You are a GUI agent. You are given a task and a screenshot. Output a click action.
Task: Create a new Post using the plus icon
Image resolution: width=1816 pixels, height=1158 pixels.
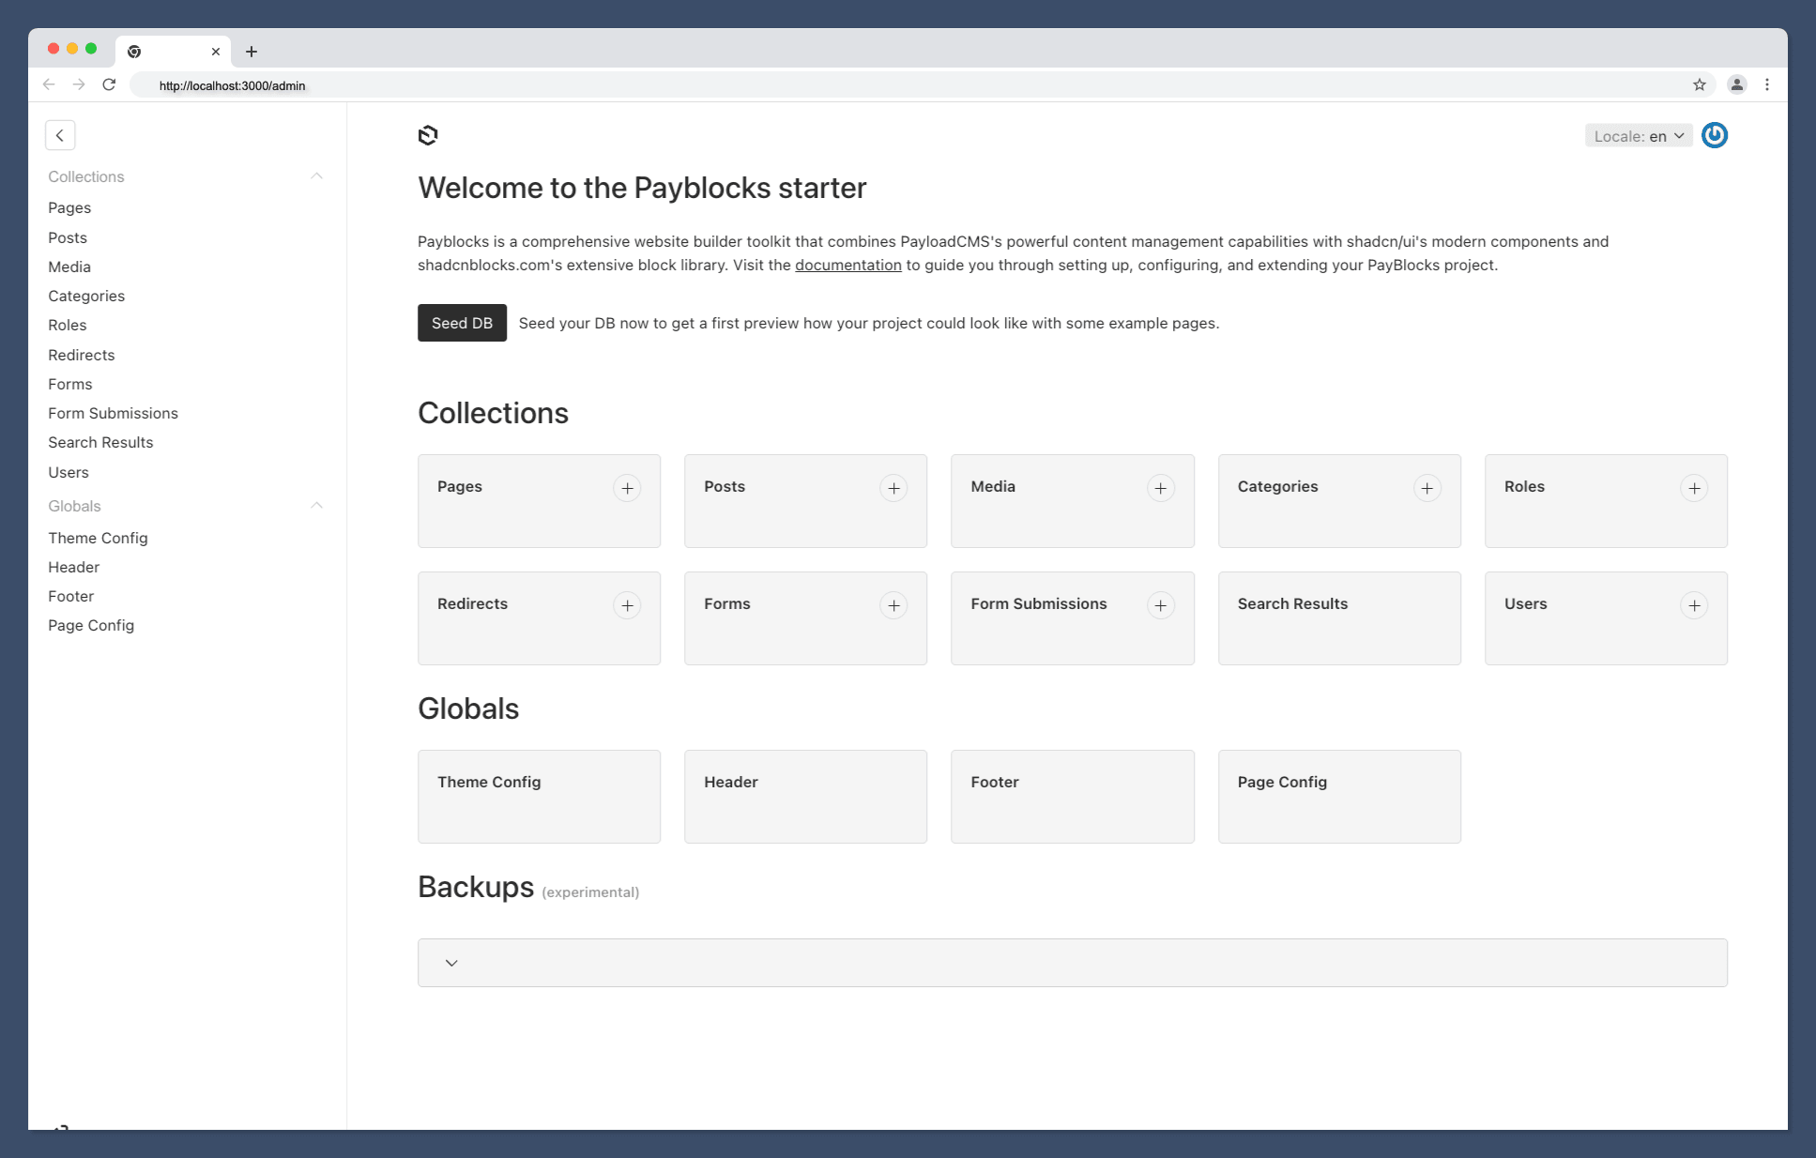click(893, 488)
